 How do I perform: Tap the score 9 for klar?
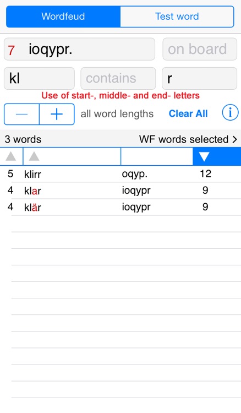coord(205,191)
